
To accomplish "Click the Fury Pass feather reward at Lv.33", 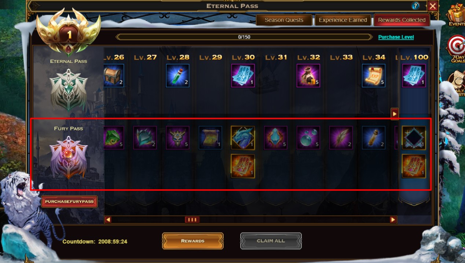I will pyautogui.click(x=341, y=138).
